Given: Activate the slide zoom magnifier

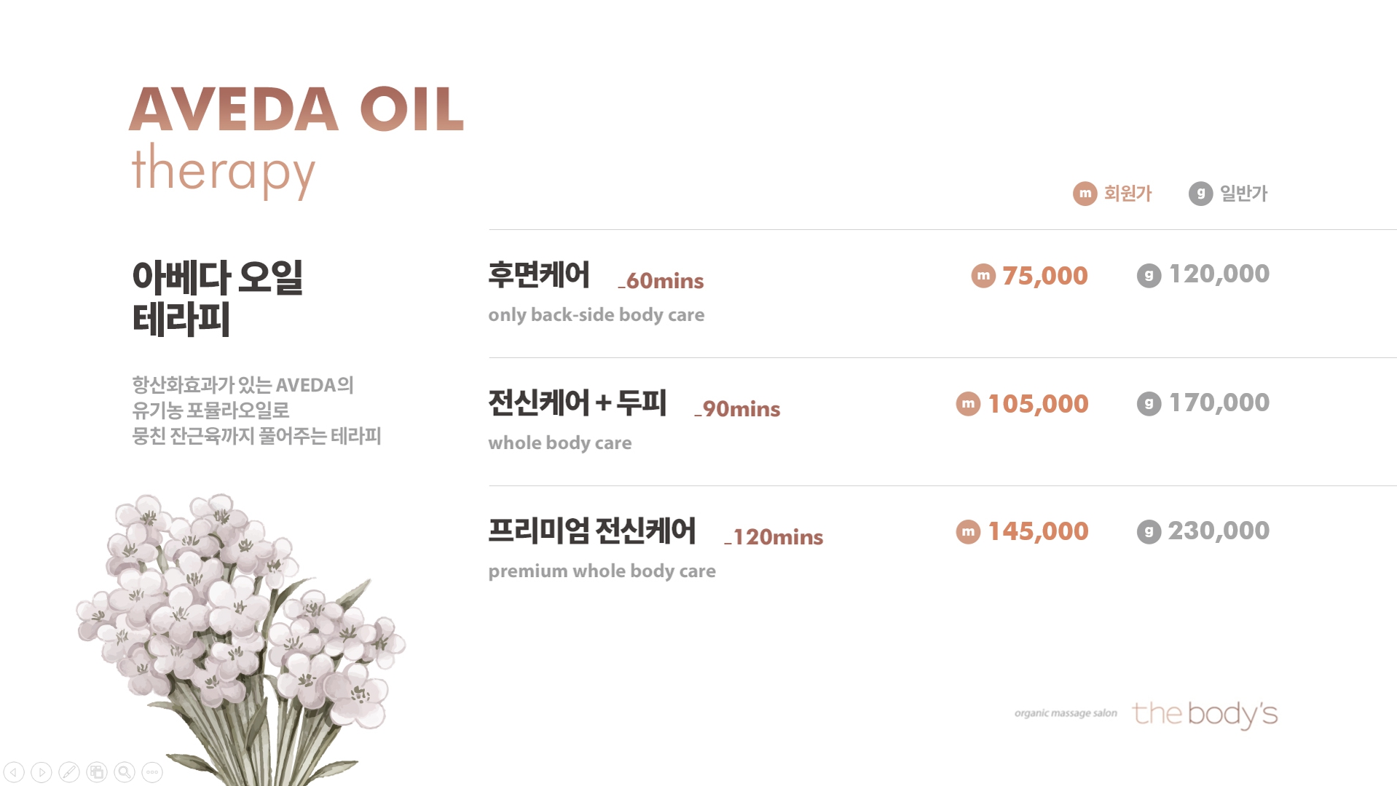Looking at the screenshot, I should coord(125,772).
